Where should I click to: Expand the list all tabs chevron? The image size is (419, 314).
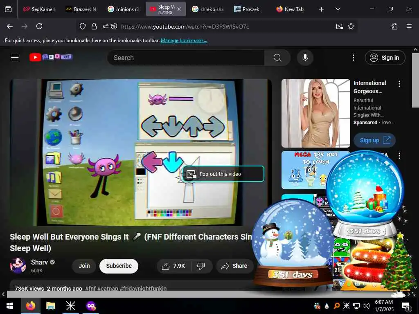[x=338, y=9]
